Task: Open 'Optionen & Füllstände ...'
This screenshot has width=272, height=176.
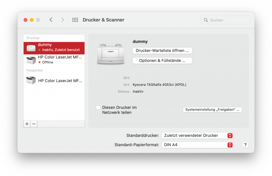Action: [x=163, y=61]
